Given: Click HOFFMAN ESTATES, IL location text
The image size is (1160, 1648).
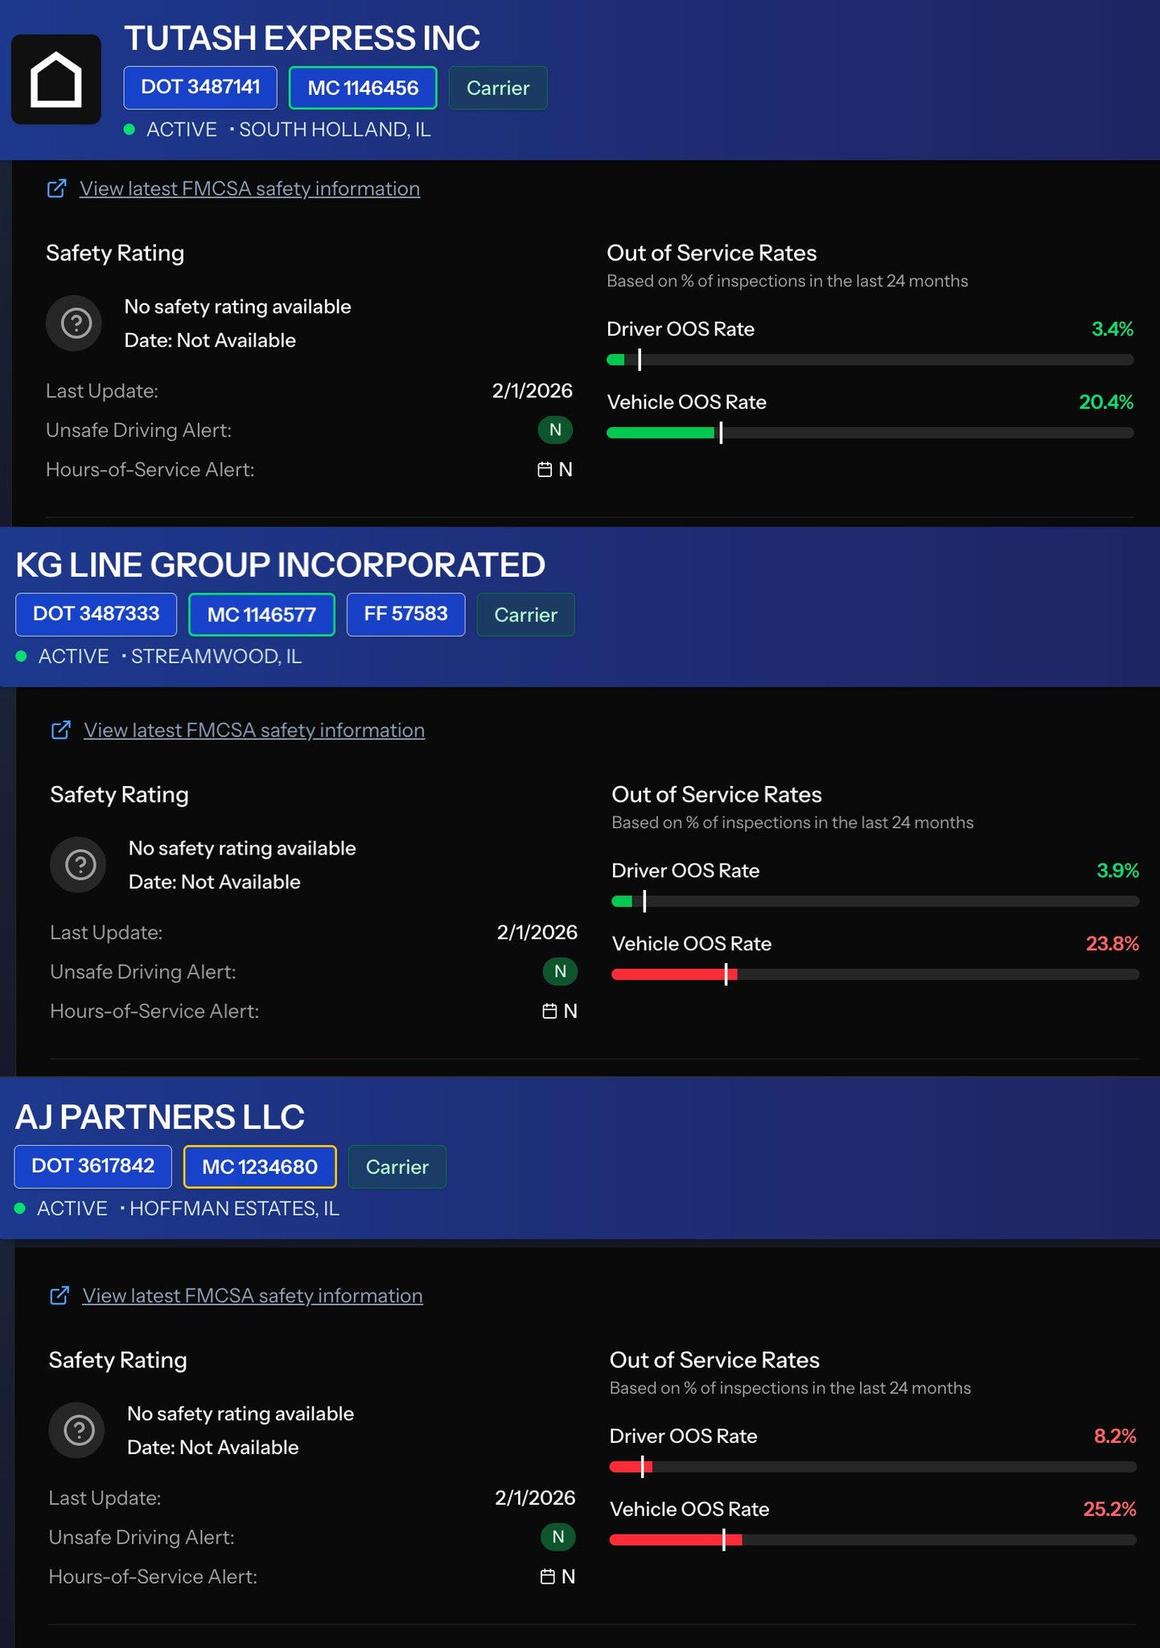Looking at the screenshot, I should click(x=234, y=1209).
